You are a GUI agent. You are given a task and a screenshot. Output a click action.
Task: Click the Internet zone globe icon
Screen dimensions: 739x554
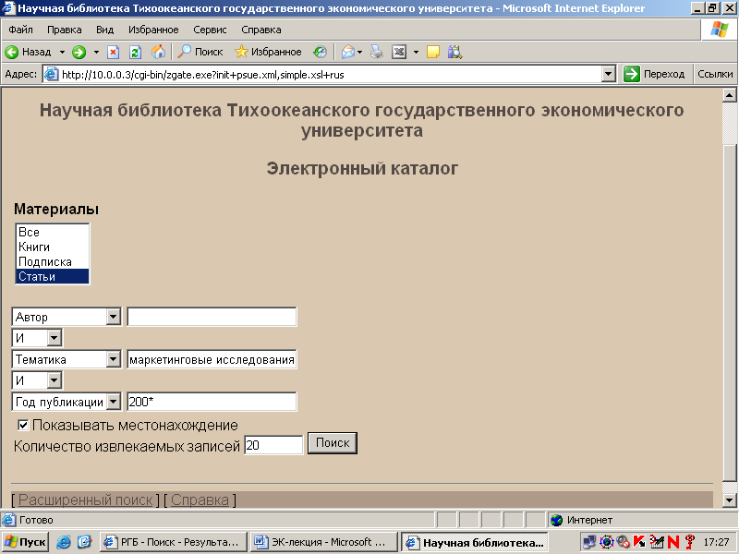[557, 520]
